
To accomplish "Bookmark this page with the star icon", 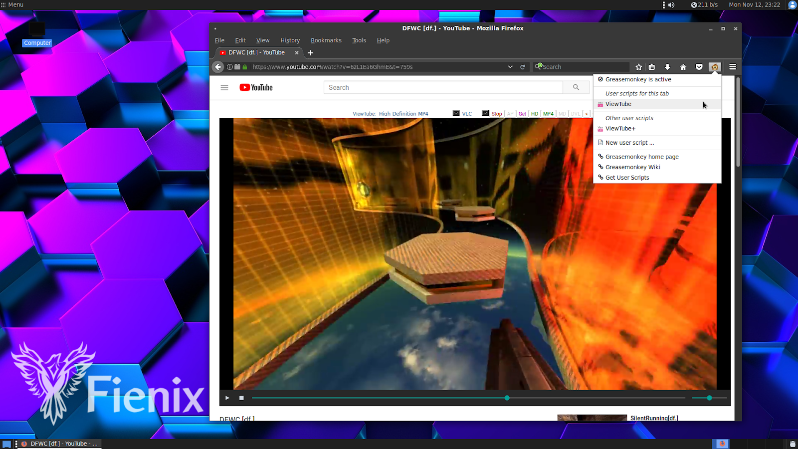I will pyautogui.click(x=638, y=66).
